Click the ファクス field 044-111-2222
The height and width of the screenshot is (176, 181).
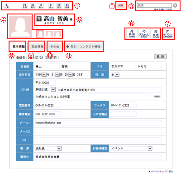pyautogui.click(x=124, y=105)
